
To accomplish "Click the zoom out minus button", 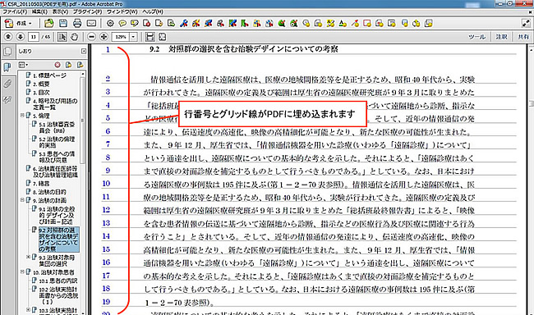I will click(x=91, y=37).
